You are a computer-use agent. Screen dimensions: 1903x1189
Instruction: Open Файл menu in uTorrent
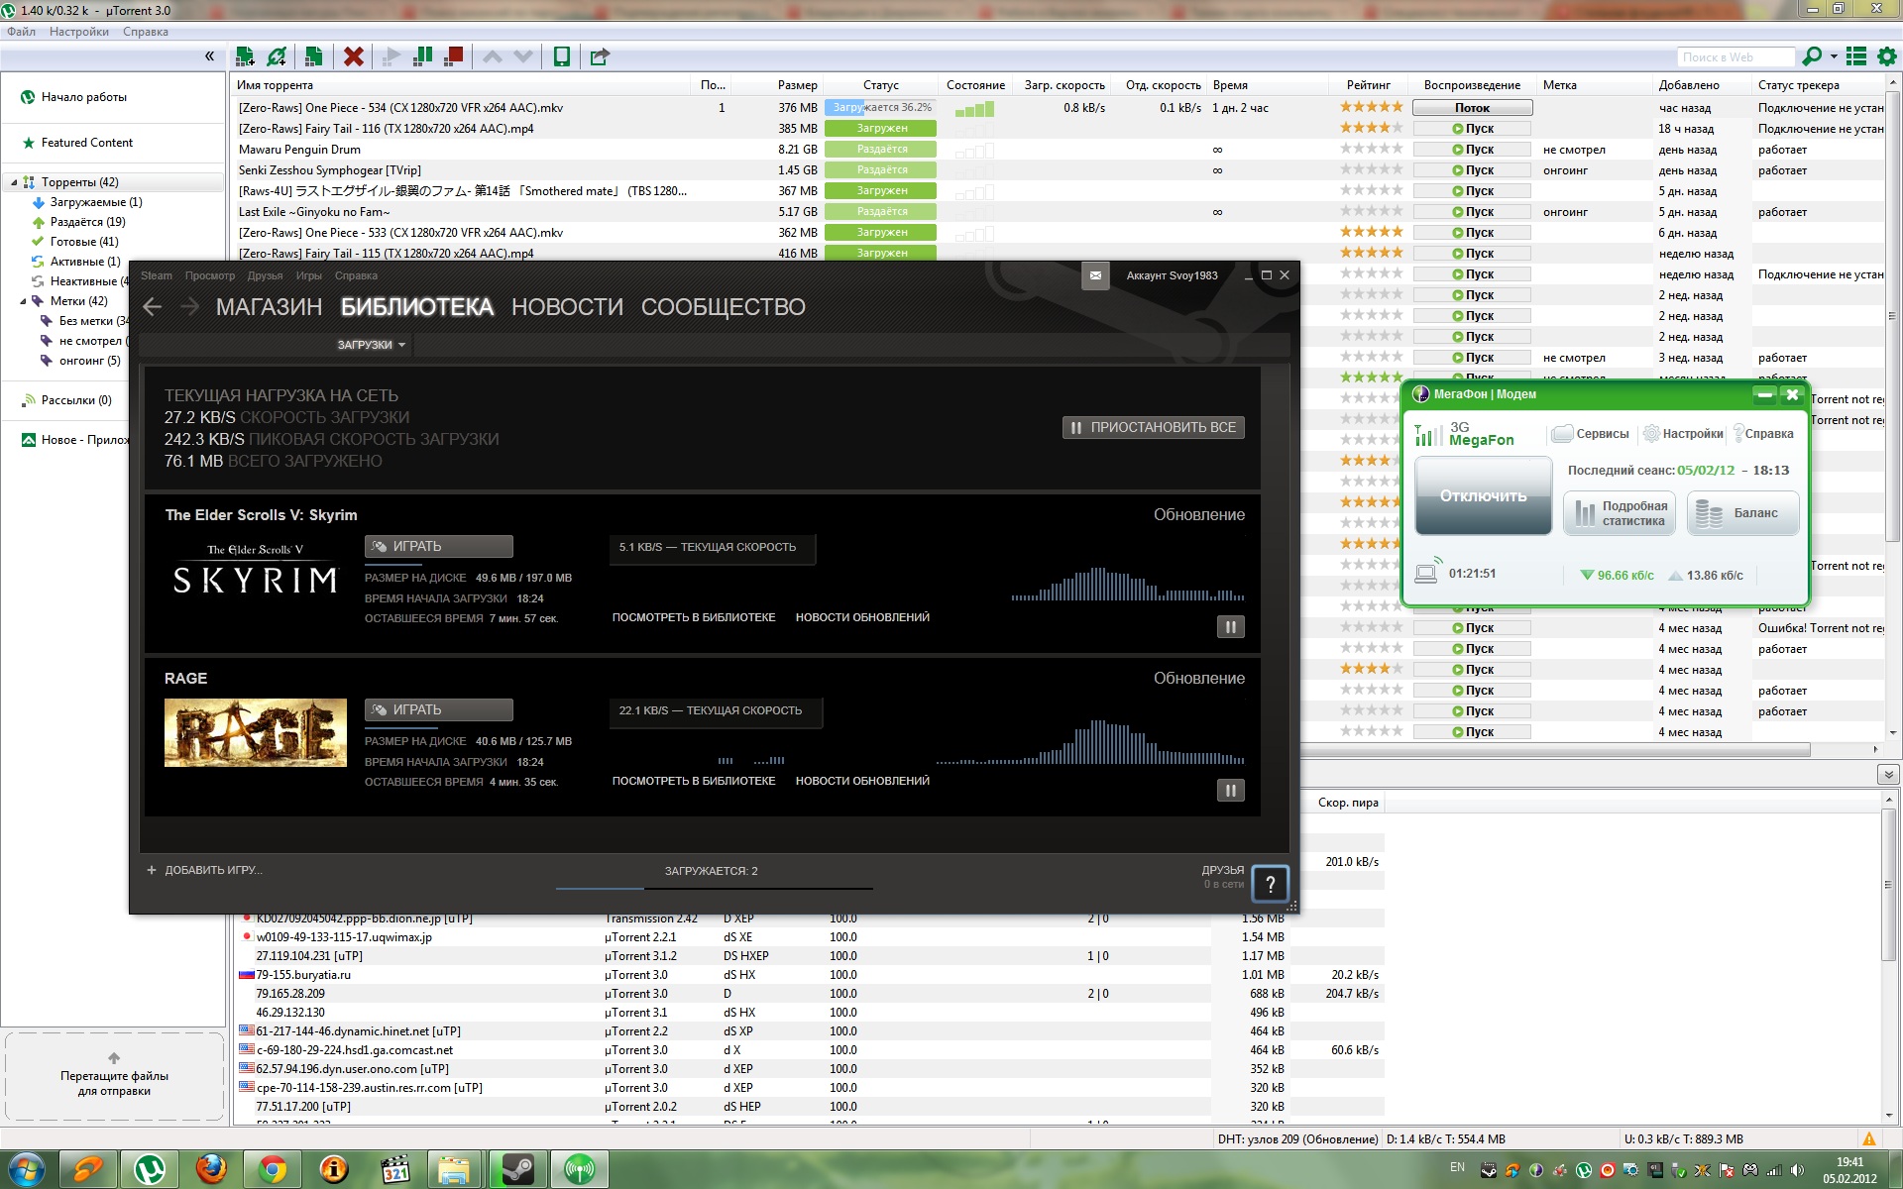(21, 32)
